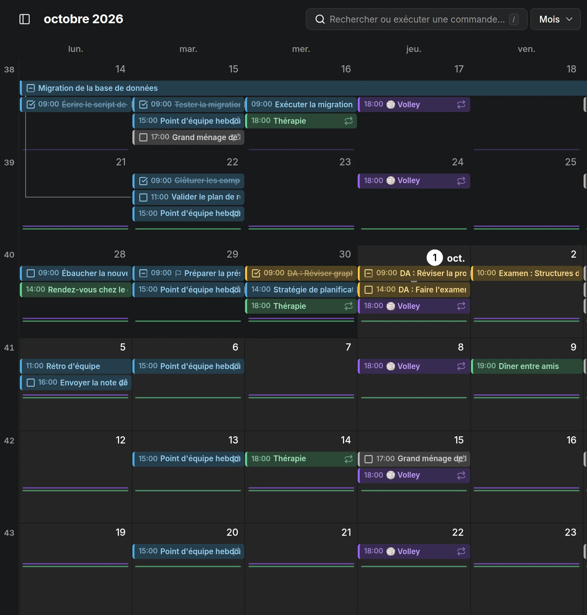The height and width of the screenshot is (615, 587).
Task: Check off Ébaucher la nouve task
Action: pos(31,273)
